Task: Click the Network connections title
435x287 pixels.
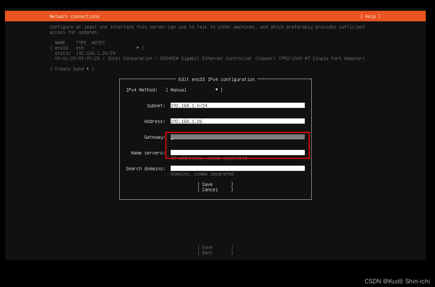Action: point(75,16)
